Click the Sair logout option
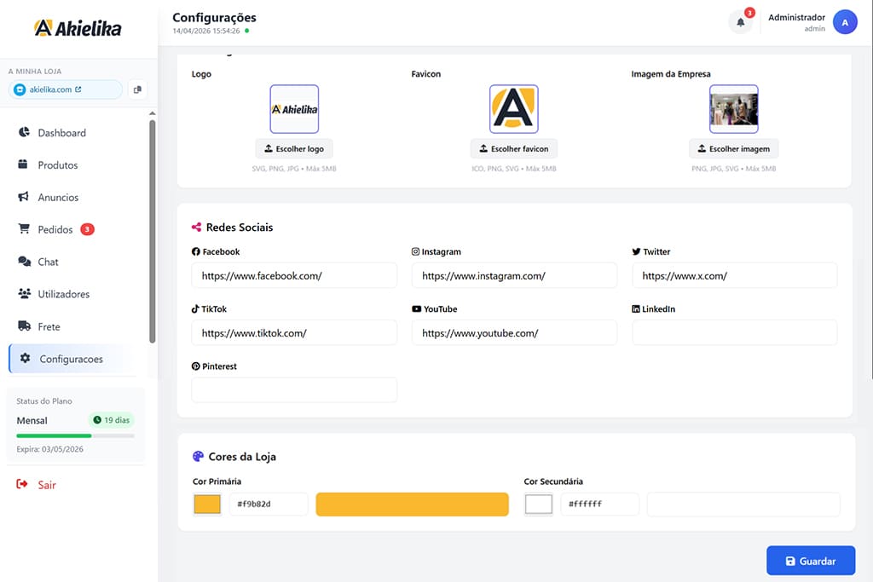The height and width of the screenshot is (582, 873). pos(46,485)
